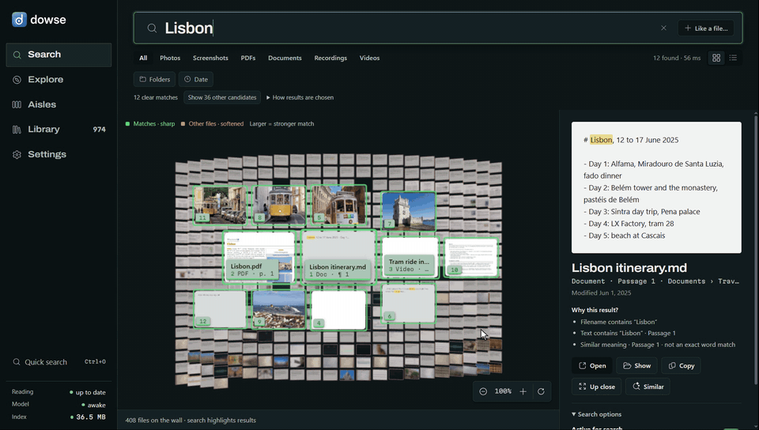Open text result thumbnail numbered 6

409,304
